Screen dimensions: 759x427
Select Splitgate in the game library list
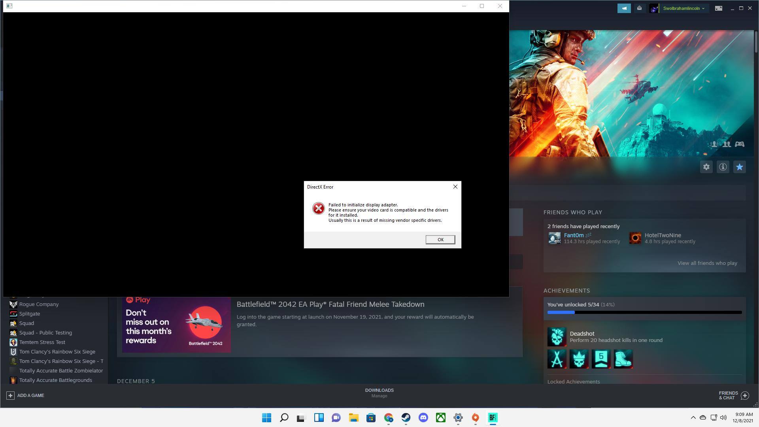(x=30, y=314)
